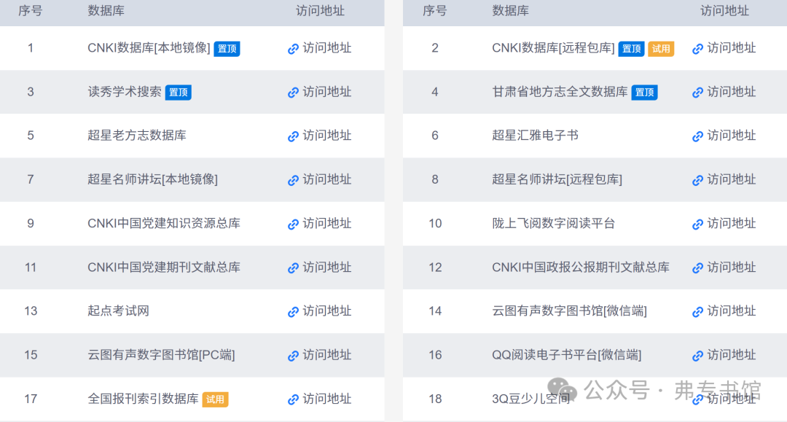Select database name CNKI数据库[远程包库]
This screenshot has height=422, width=787.
pyautogui.click(x=554, y=47)
